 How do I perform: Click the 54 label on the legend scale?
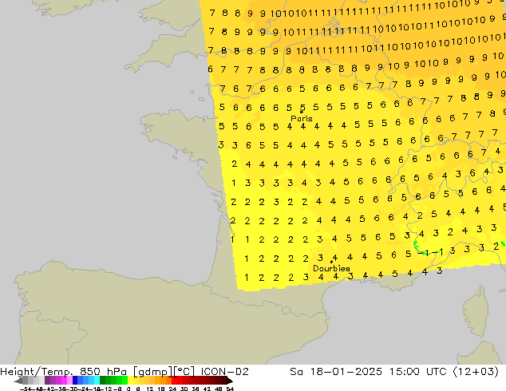[230, 389]
